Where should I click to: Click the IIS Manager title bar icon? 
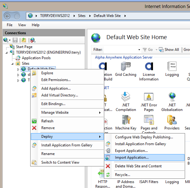(x=5, y=6)
